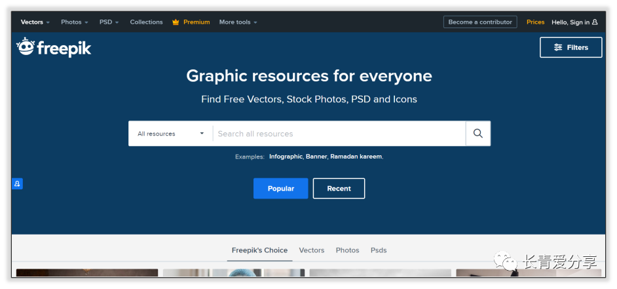
Task: Click the Ramadan kareem example link
Action: 356,157
